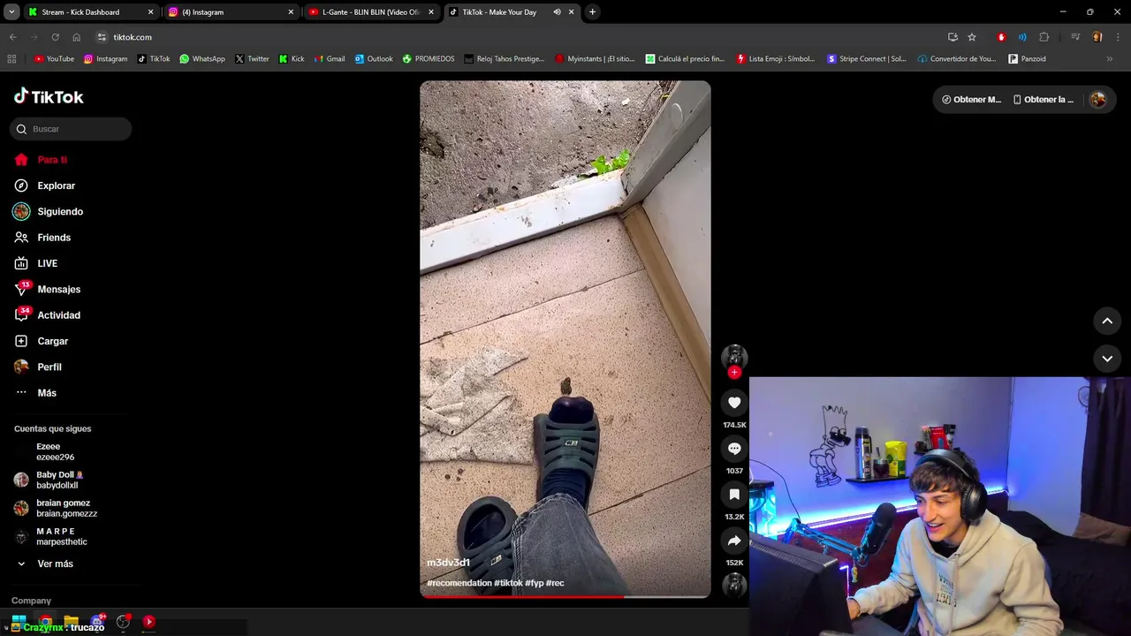The image size is (1131, 636).
Task: Open the OBS Studio taskbar icon
Action: pos(123,622)
